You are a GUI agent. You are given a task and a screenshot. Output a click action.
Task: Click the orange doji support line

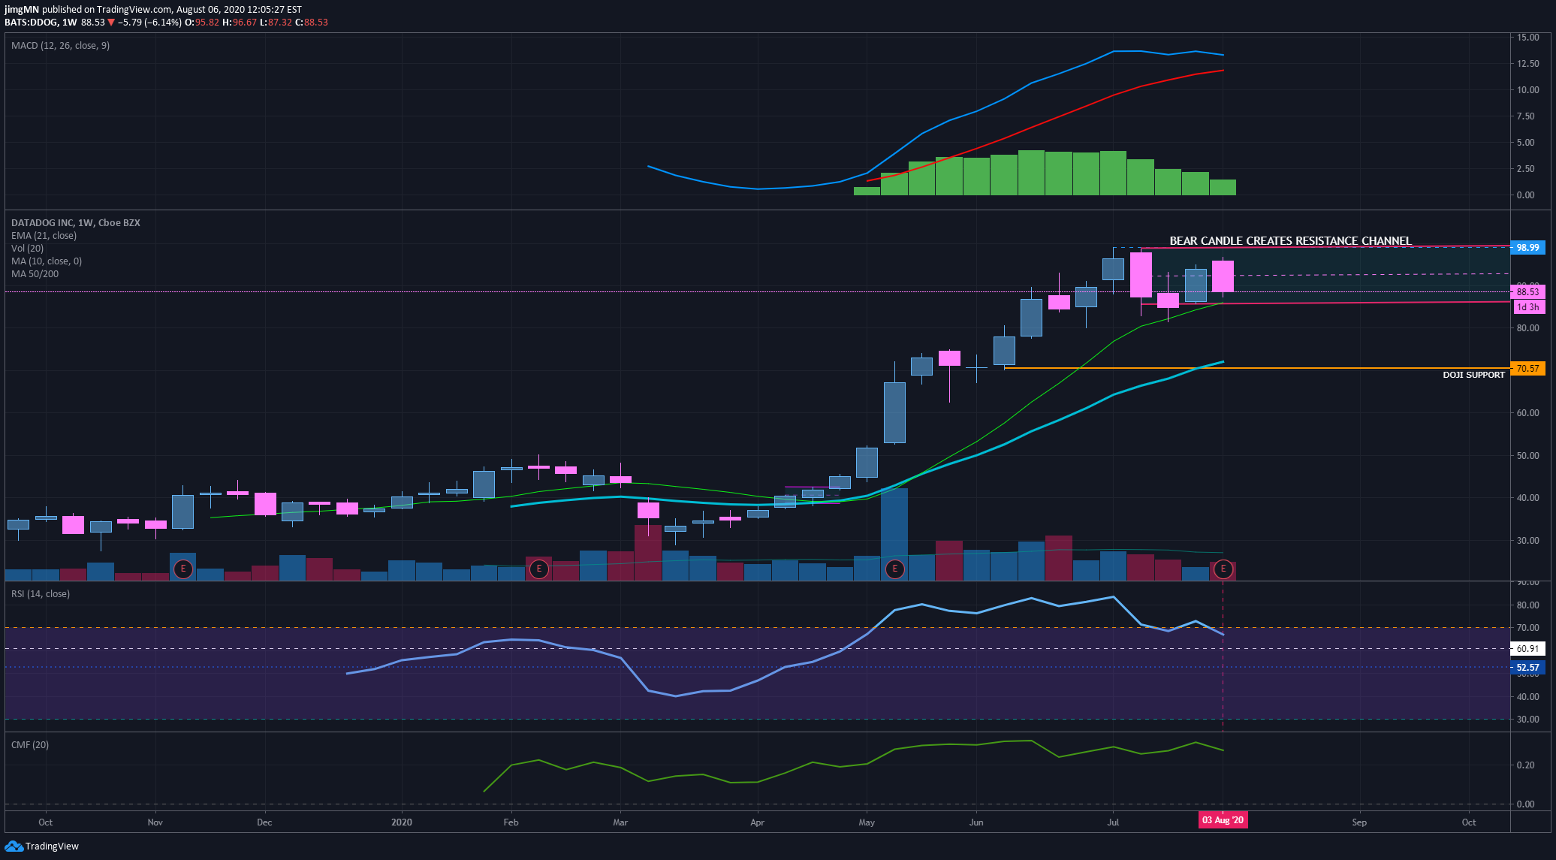click(x=1256, y=368)
